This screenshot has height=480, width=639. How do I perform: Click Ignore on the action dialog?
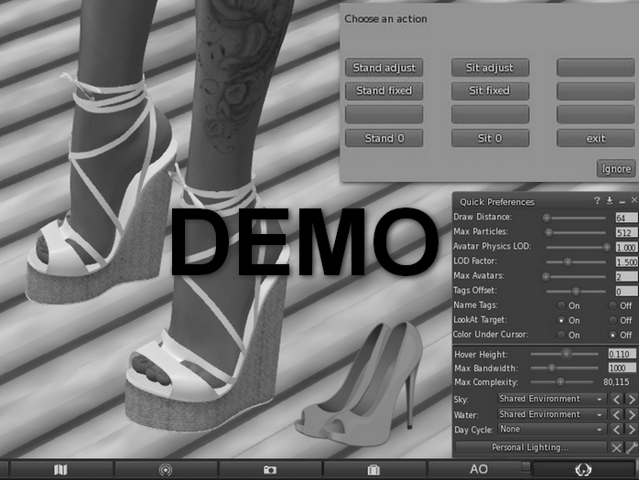click(x=616, y=168)
